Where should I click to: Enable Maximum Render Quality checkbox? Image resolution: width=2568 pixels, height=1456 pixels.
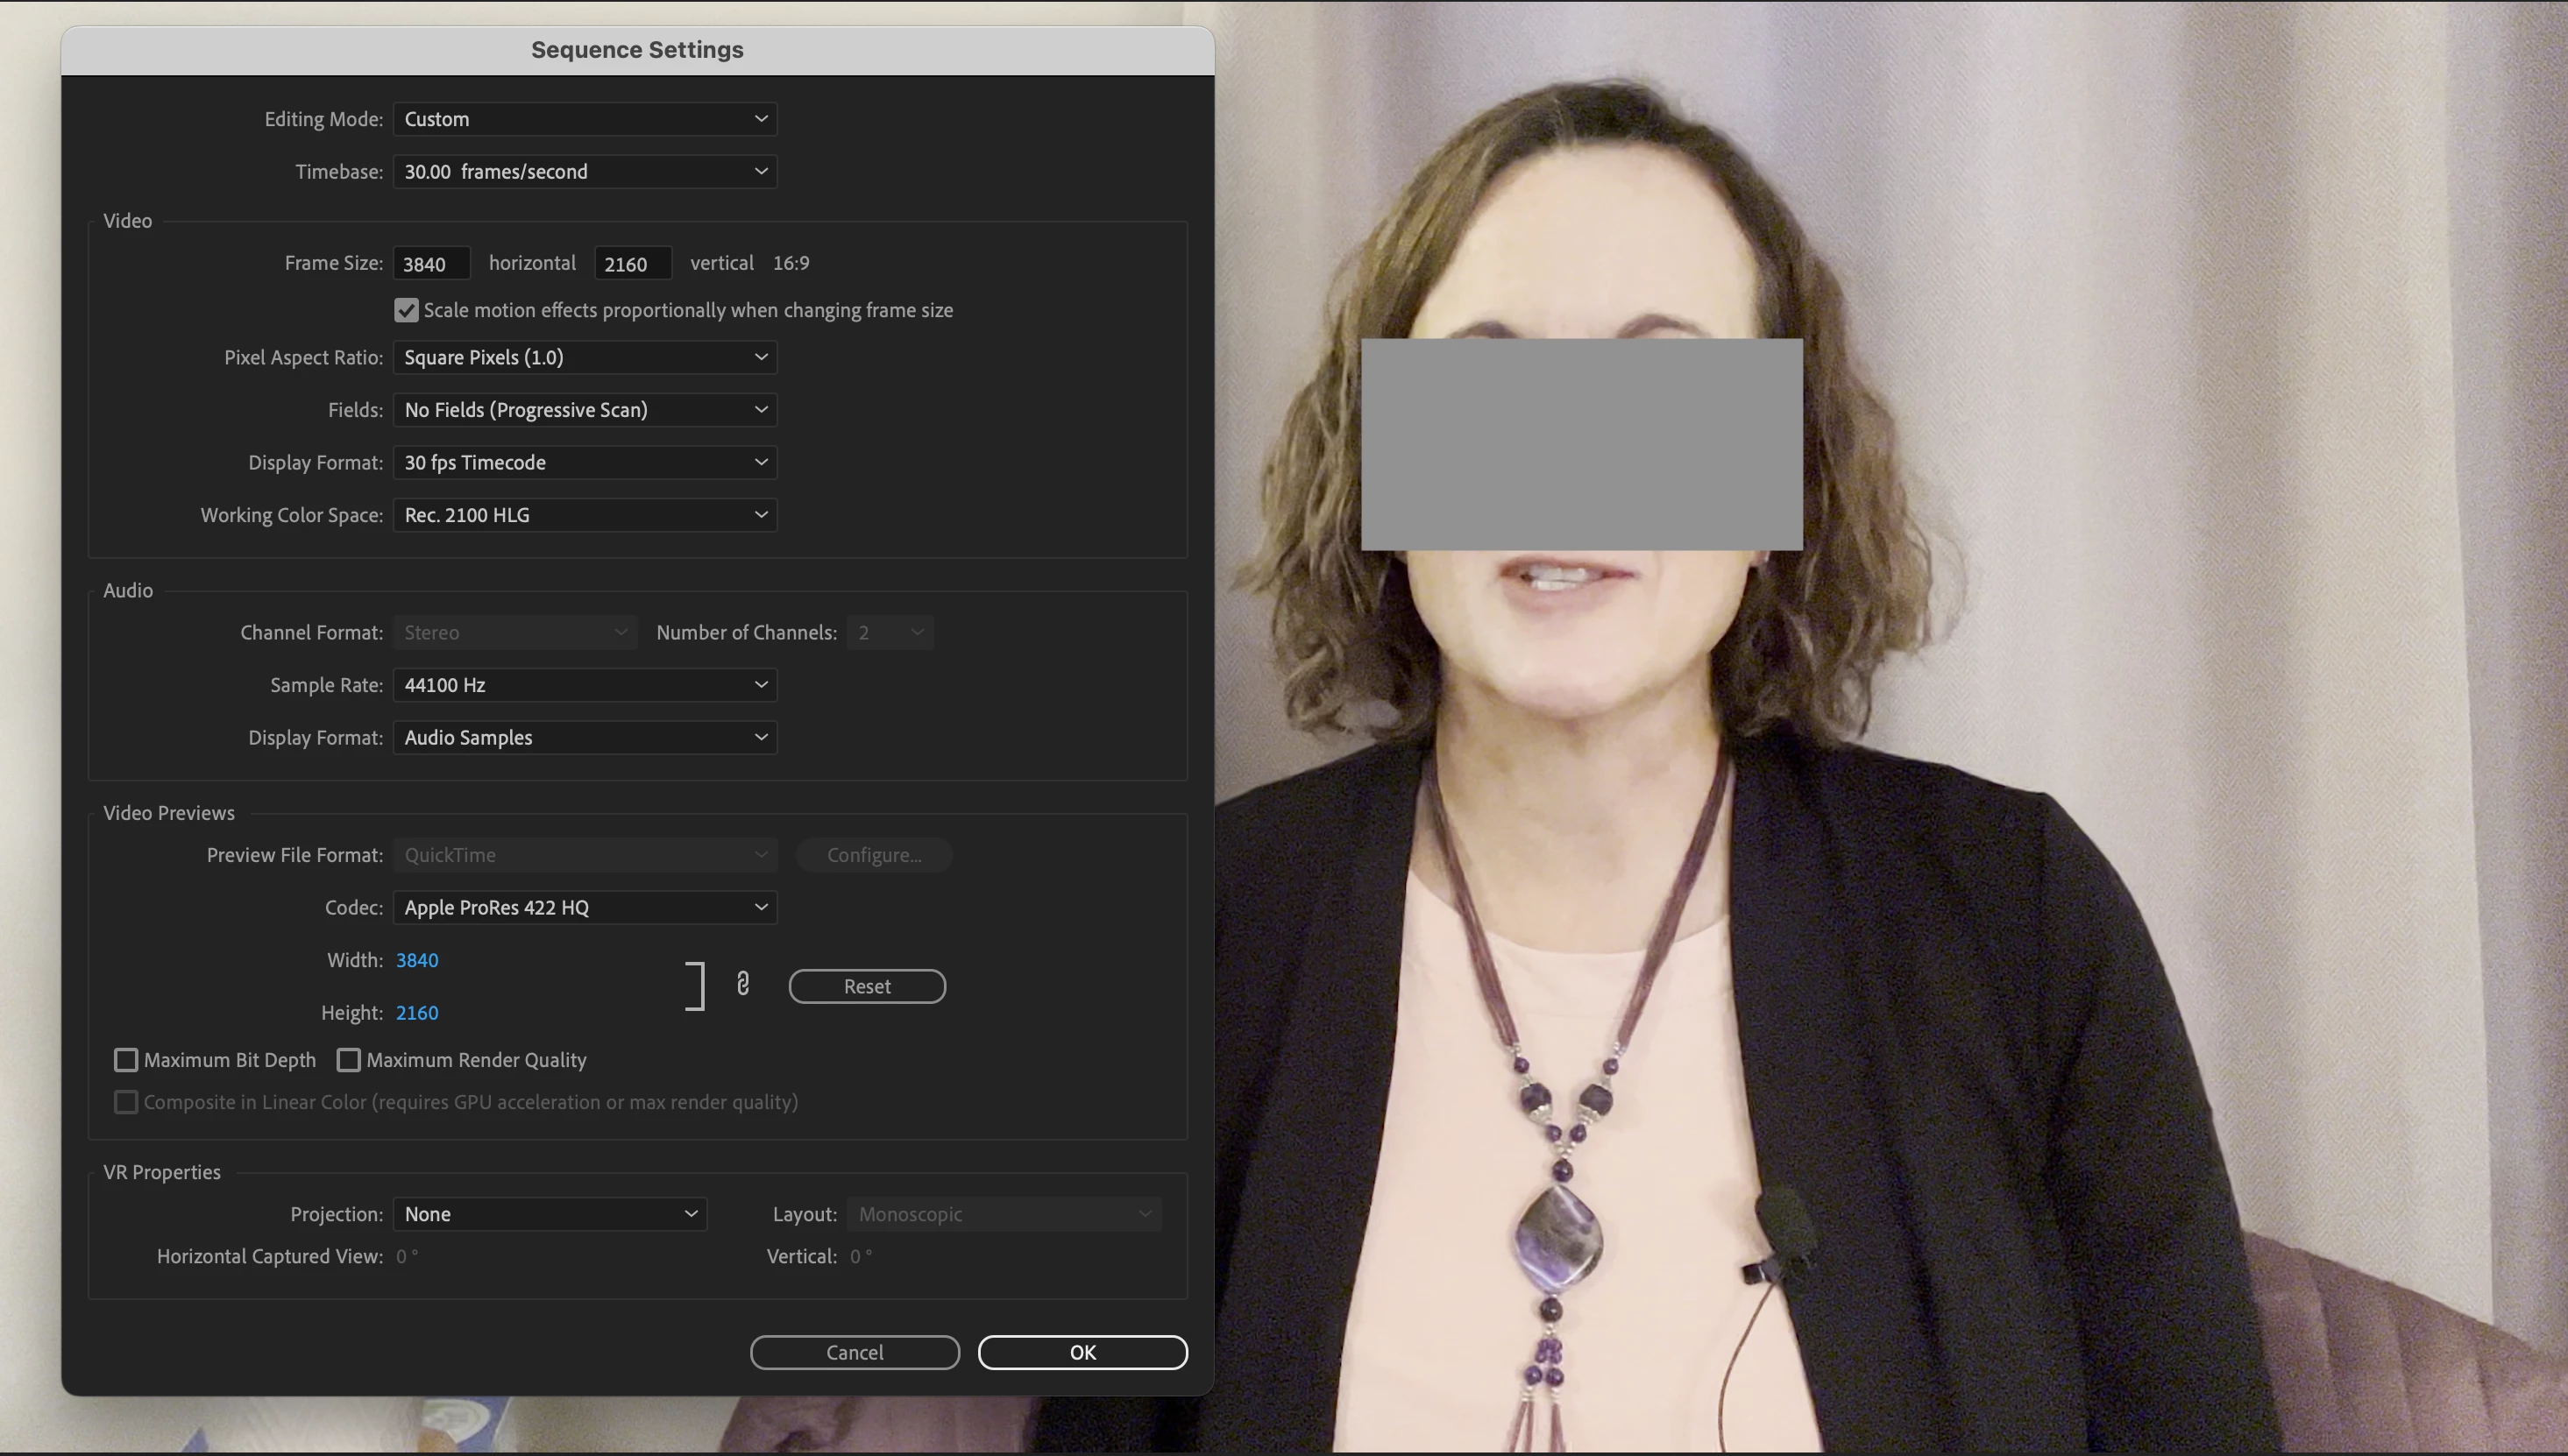(x=348, y=1060)
